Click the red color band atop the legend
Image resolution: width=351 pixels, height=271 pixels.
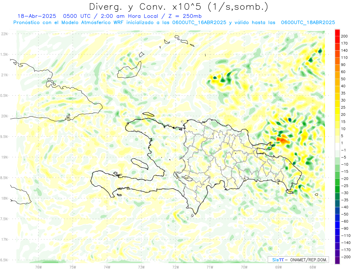tap(337, 33)
